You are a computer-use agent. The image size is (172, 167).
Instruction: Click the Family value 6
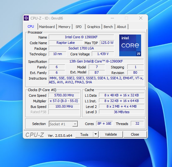[x=57, y=67]
